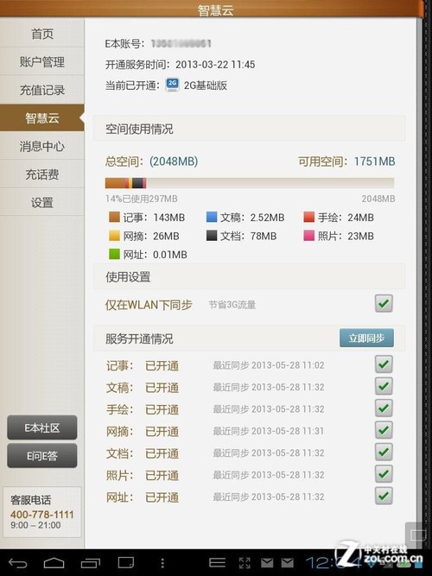The image size is (432, 576).
Task: Open the recent apps icon
Action: (x=90, y=563)
